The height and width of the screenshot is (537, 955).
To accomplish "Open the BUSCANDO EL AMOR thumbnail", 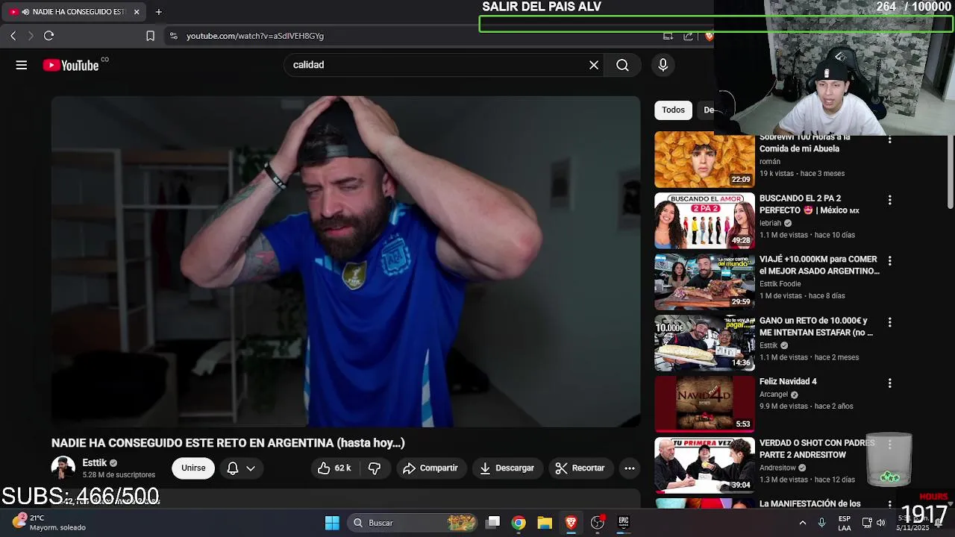I will click(705, 221).
